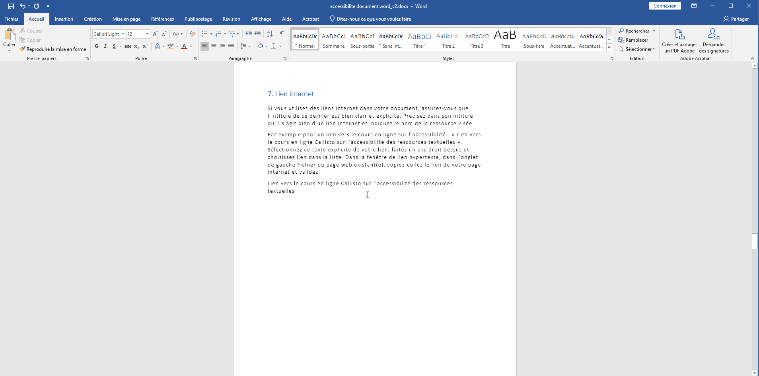This screenshot has width=759, height=376.
Task: Open the Insertion tab
Action: [x=64, y=19]
